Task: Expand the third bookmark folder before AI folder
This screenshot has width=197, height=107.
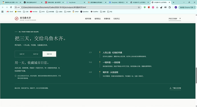Action: point(50,11)
